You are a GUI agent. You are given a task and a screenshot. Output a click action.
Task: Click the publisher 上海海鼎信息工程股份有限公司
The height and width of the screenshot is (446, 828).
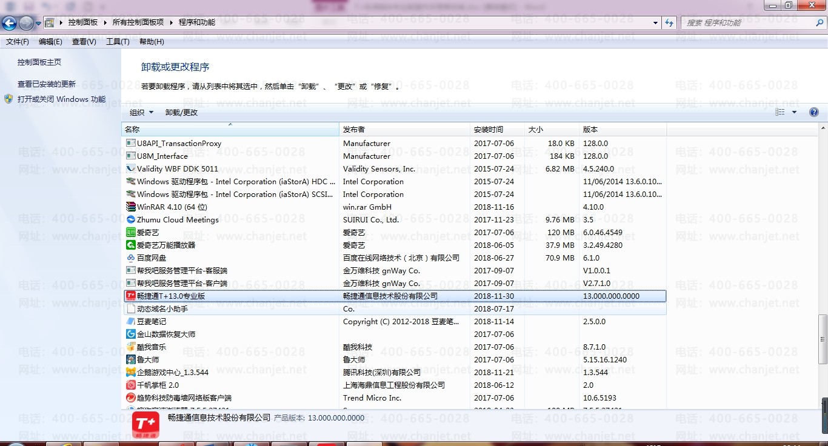pyautogui.click(x=394, y=385)
